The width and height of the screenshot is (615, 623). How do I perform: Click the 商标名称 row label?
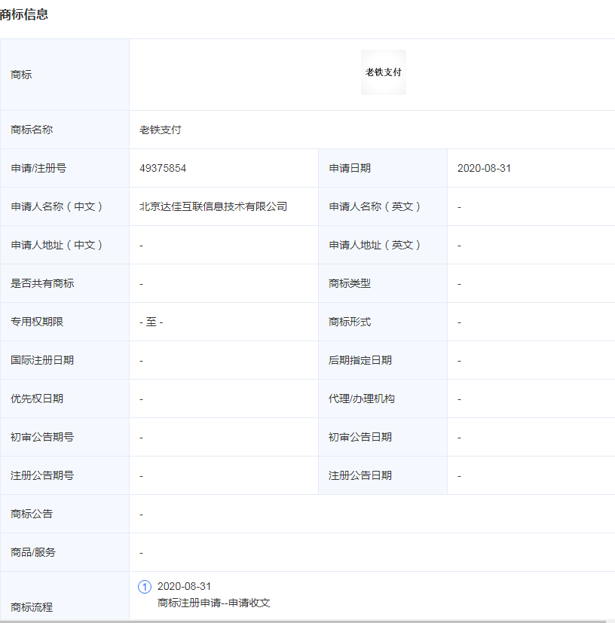(30, 129)
